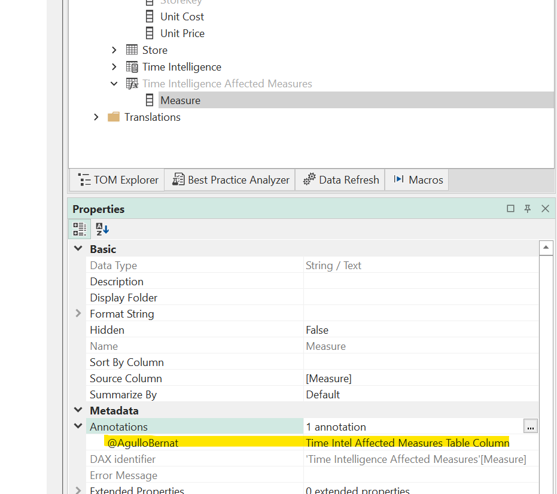Collapse the Metadata section header

pyautogui.click(x=78, y=410)
